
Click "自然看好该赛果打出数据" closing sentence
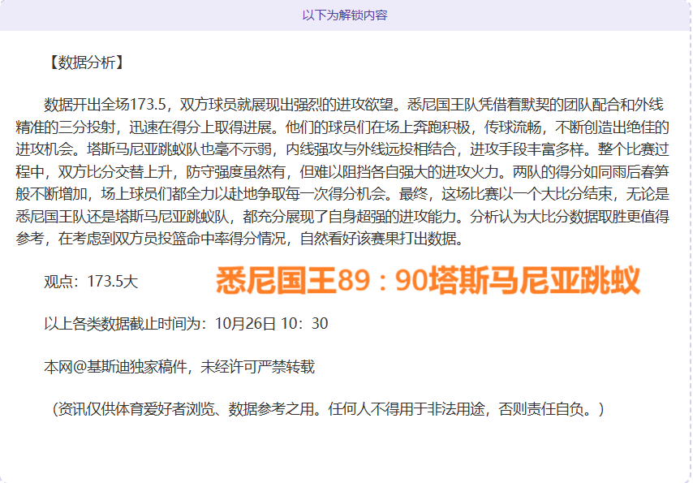tap(381, 239)
